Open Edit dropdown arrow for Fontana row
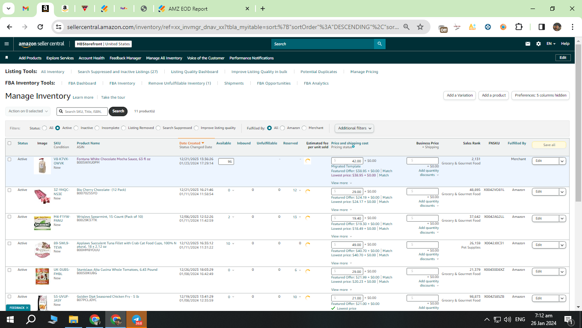Screen dimensions: 582x328 (x=562, y=161)
